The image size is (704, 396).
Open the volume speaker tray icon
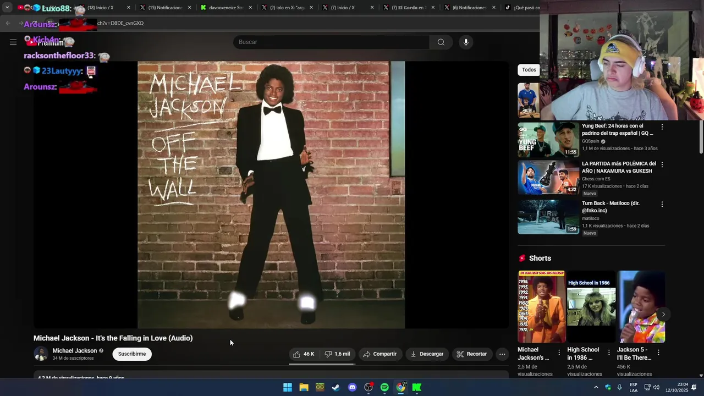(x=656, y=387)
